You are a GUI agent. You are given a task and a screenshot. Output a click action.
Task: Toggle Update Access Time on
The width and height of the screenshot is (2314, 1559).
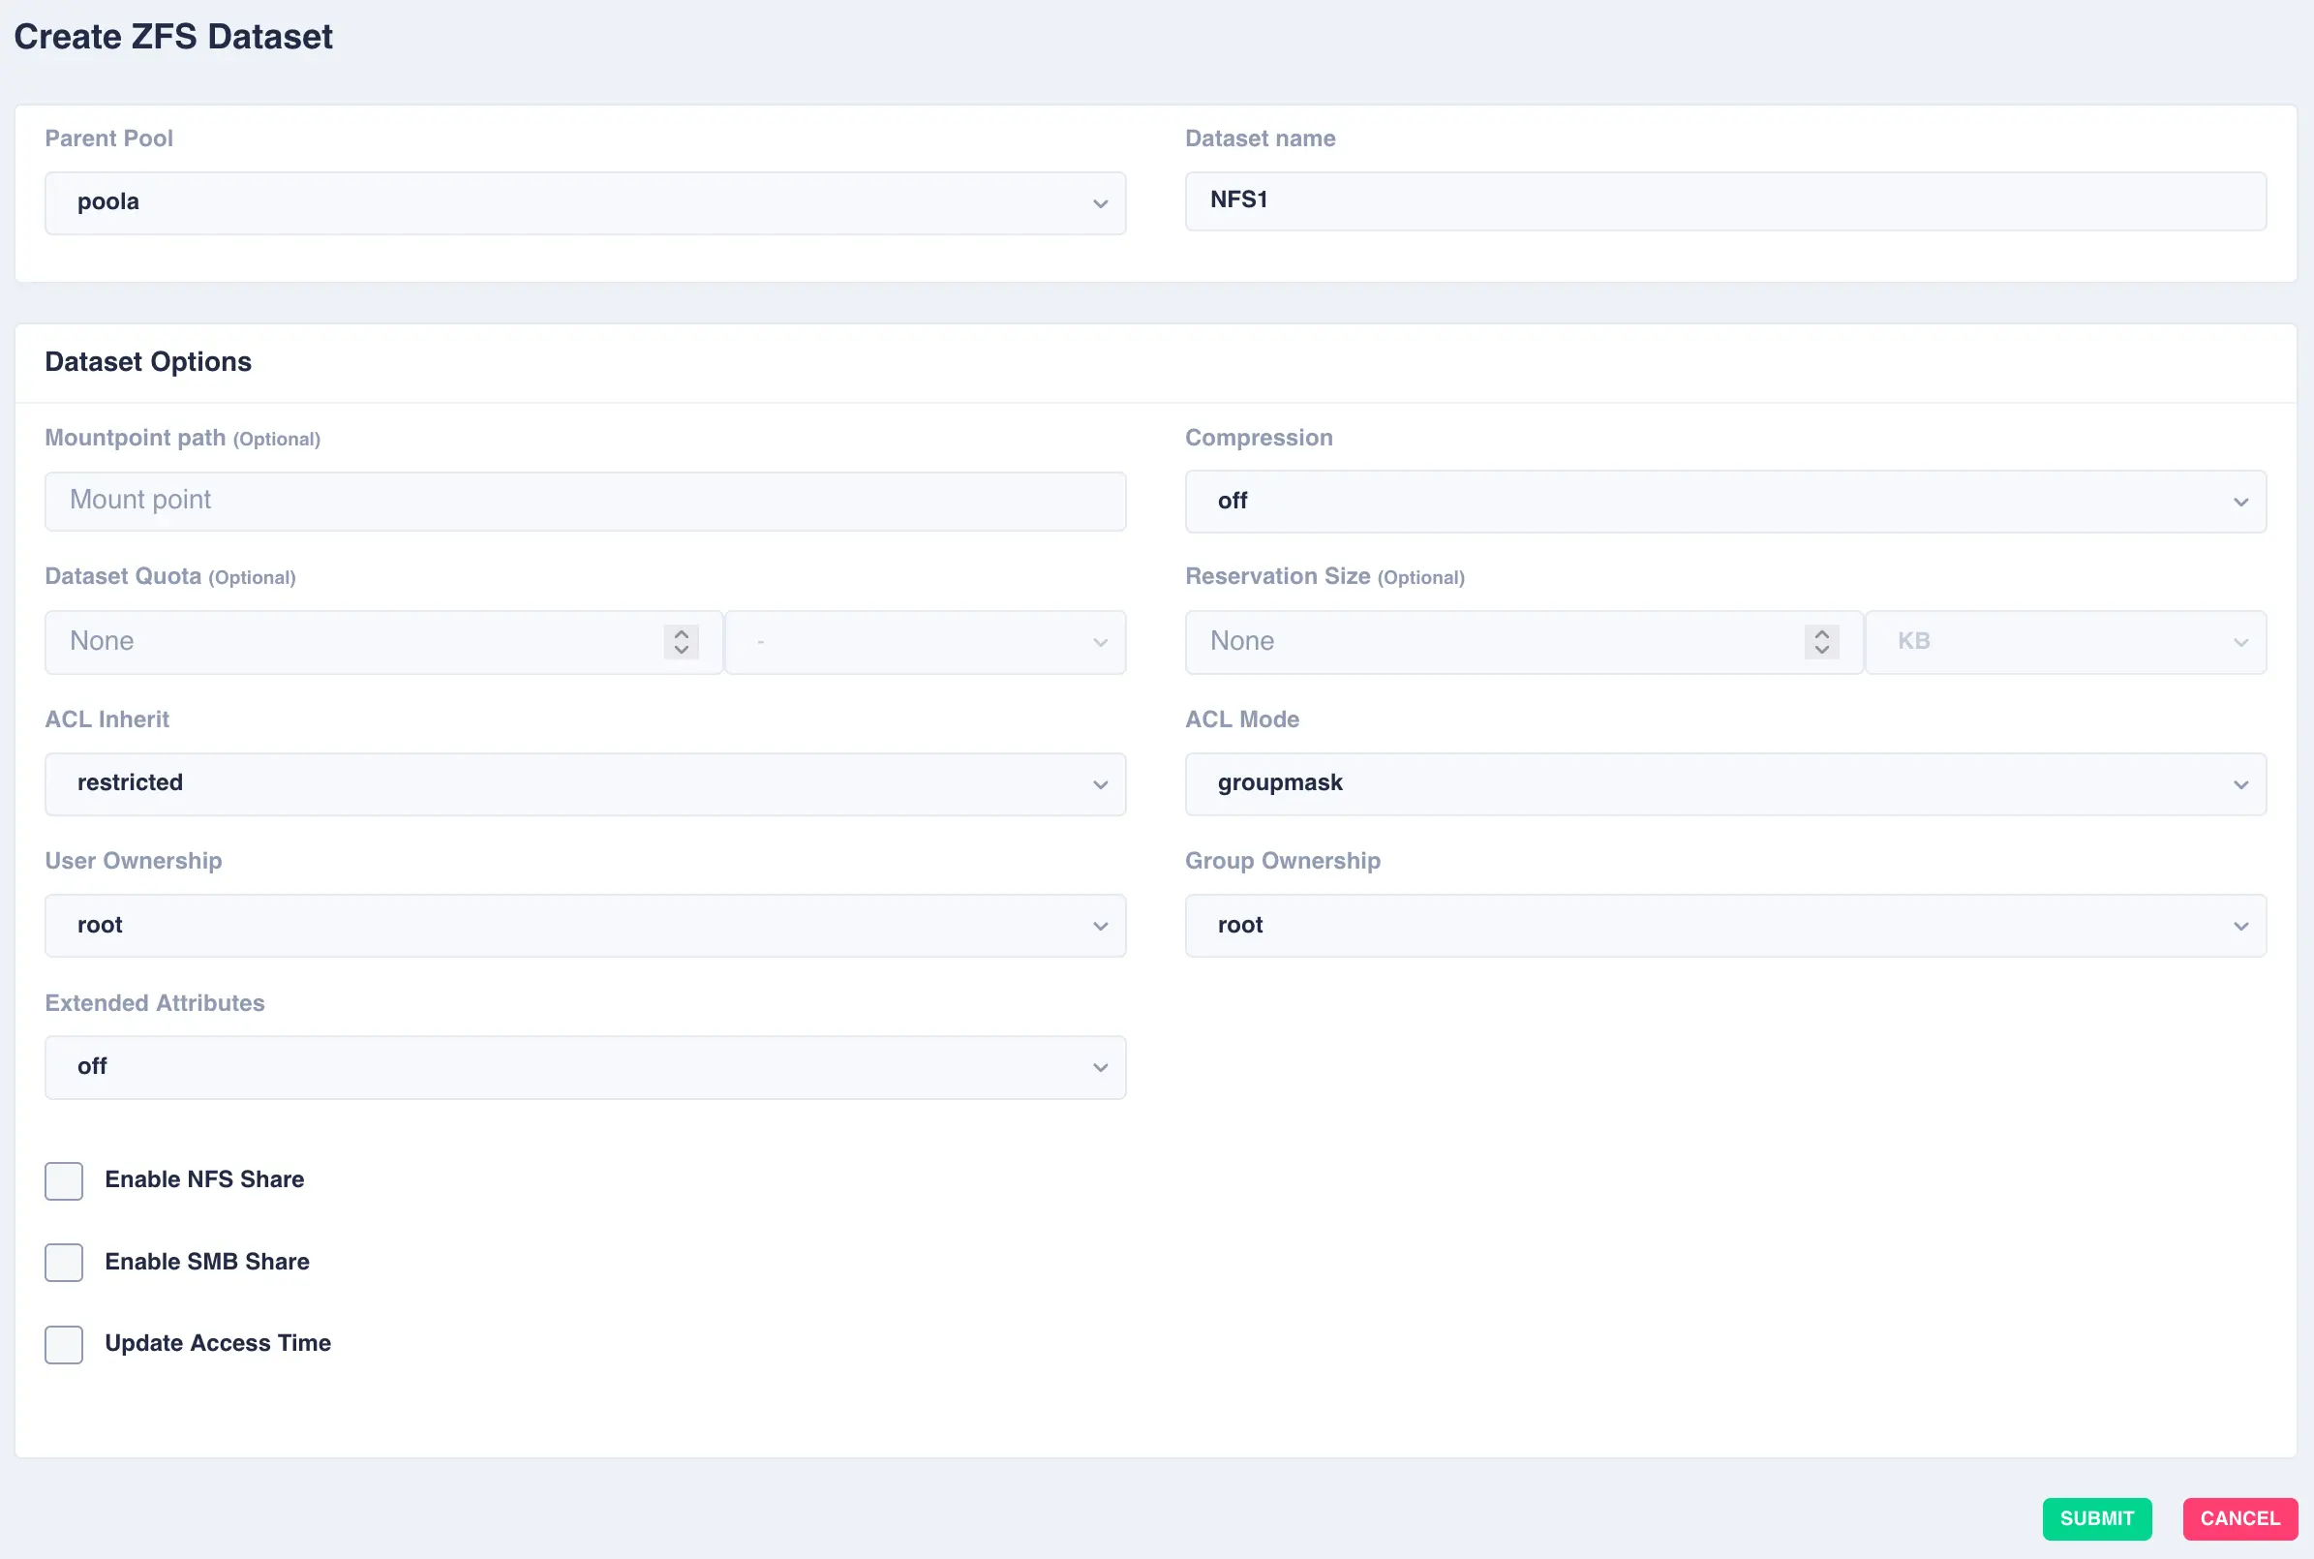pos(63,1344)
